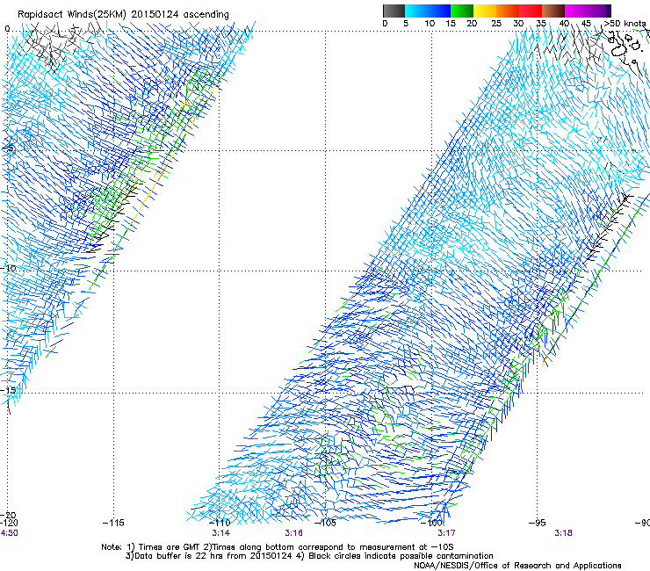Select the '-95' longitude axis label
Image resolution: width=650 pixels, height=571 pixels.
click(x=538, y=523)
